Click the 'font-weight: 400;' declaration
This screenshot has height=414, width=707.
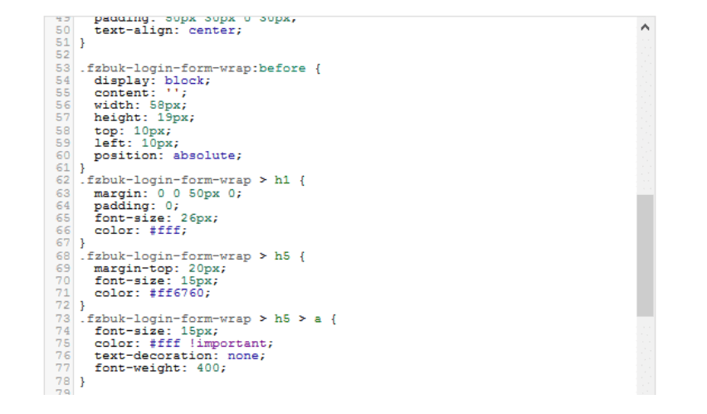[x=160, y=368]
